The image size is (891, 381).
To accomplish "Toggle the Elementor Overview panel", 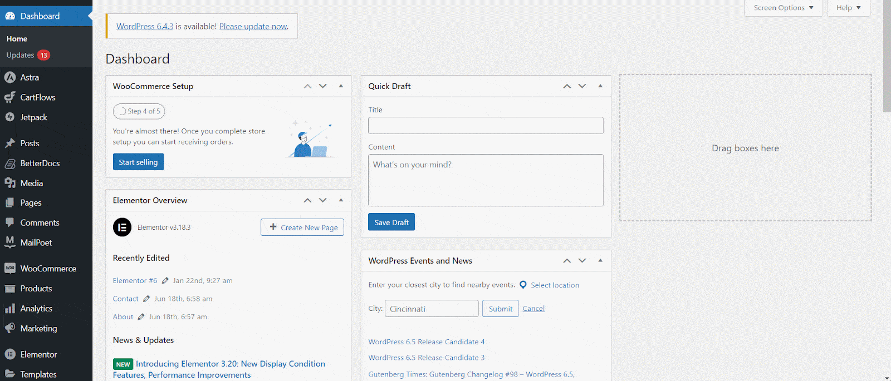I will point(341,200).
